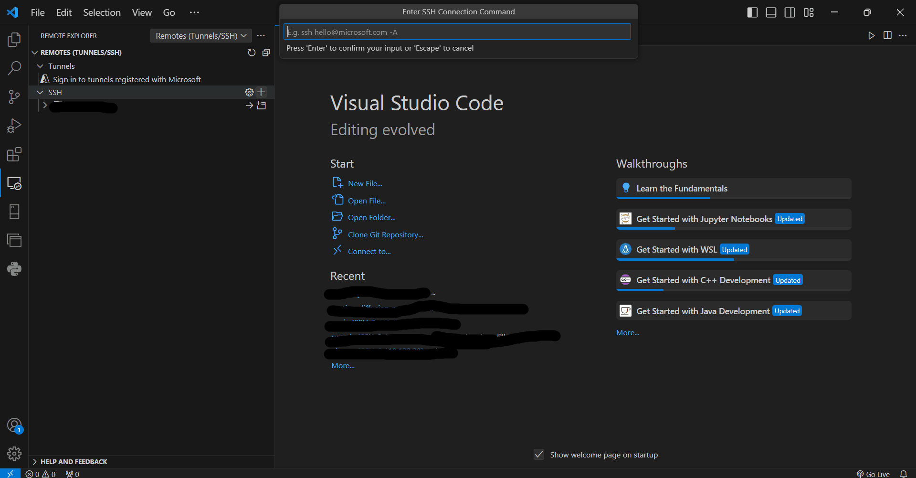Screen dimensions: 916x478
Task: Click the Python extension icon in sidebar
Action: click(14, 269)
